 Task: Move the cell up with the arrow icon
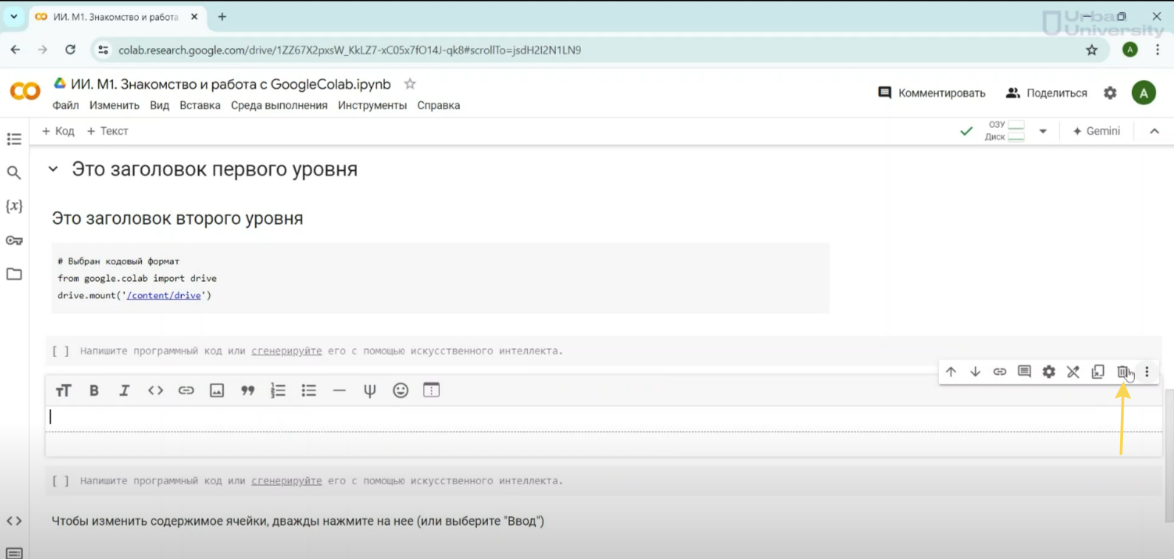pyautogui.click(x=951, y=372)
